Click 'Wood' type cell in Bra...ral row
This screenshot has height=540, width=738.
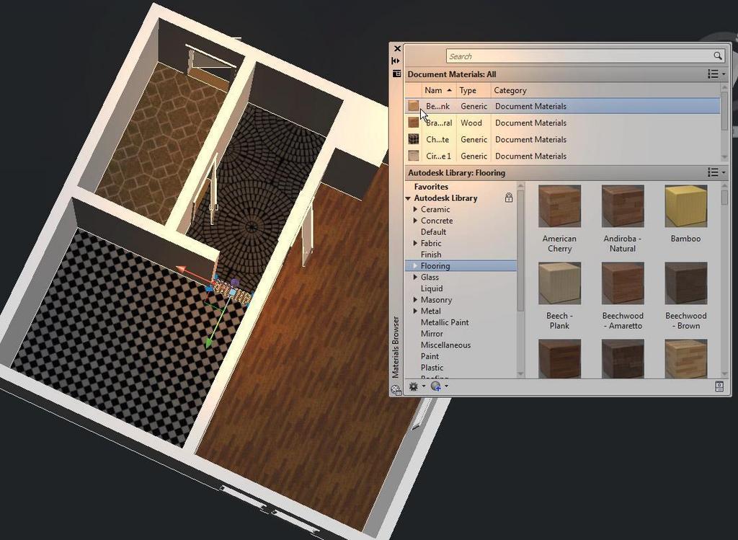coord(471,123)
